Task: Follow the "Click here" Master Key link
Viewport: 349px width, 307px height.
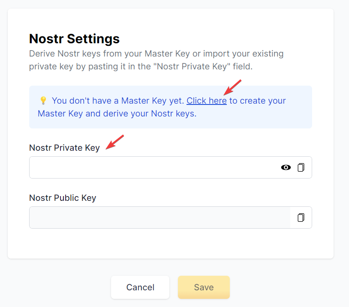Action: pyautogui.click(x=206, y=101)
